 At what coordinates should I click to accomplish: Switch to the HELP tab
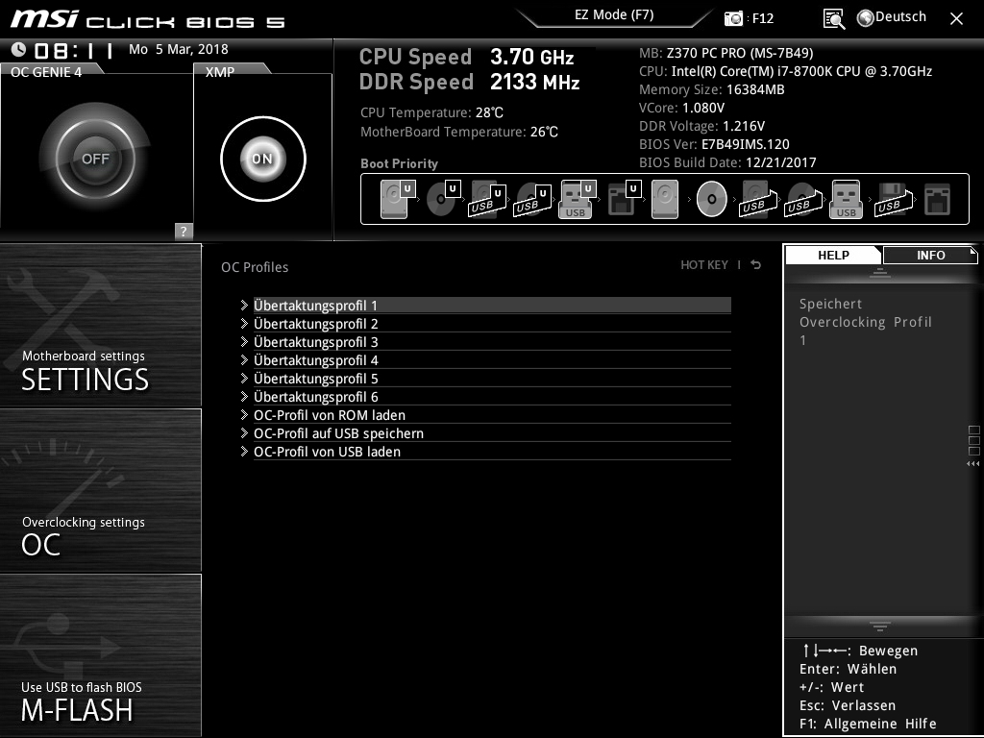(833, 256)
